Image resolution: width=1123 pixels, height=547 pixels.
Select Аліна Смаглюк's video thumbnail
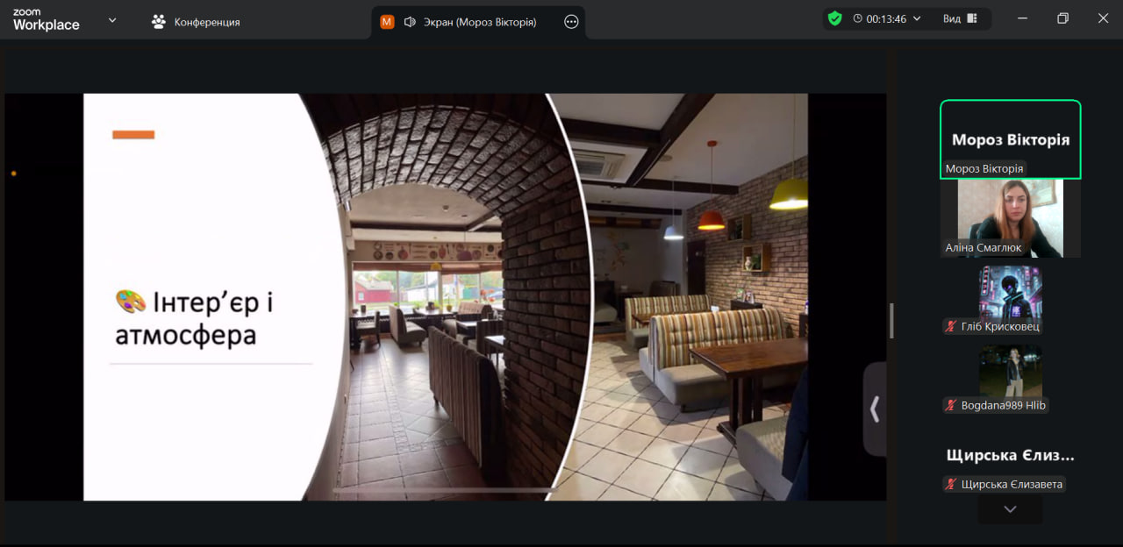pos(1010,217)
